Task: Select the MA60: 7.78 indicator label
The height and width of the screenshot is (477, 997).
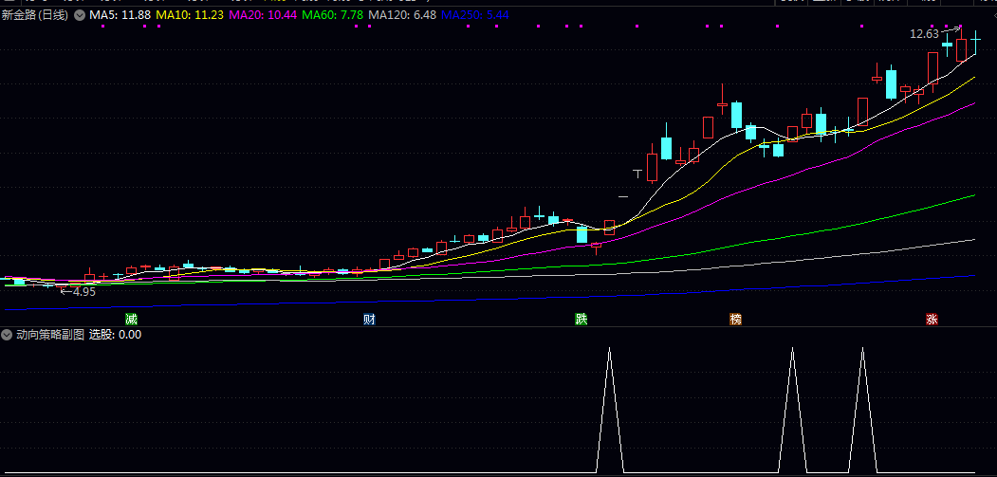Action: point(332,15)
